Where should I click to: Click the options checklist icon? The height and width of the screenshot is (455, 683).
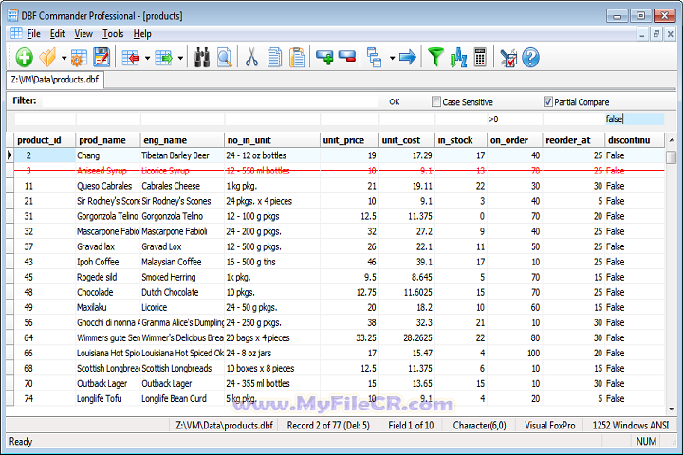point(508,58)
